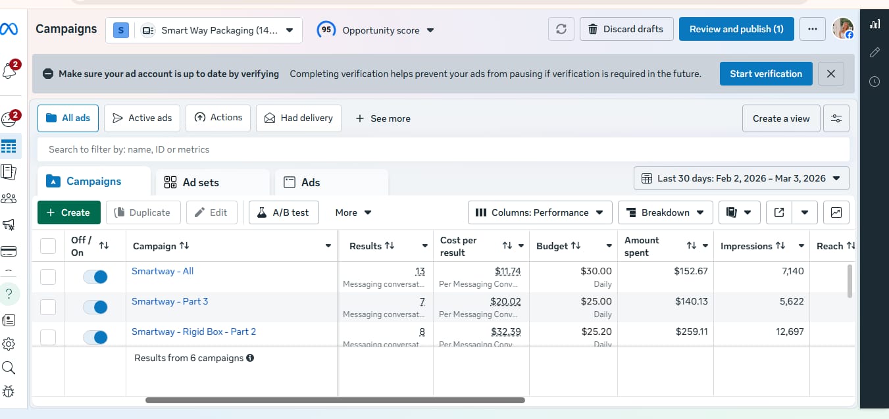This screenshot has height=419, width=889.
Task: Open the Smart Way Packaging account dropdown
Action: click(204, 30)
